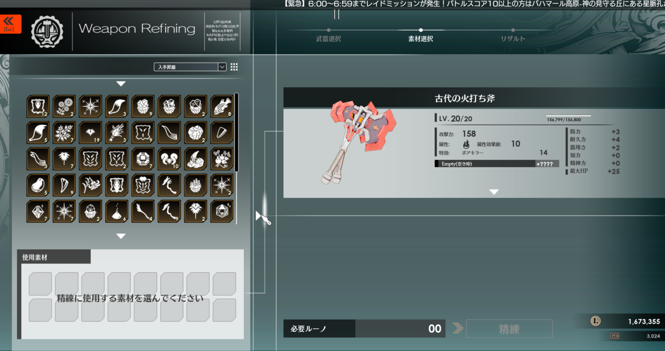This screenshot has width=665, height=351.
Task: Pick the fluffy tail material with quantity 5
Action: coord(38,132)
